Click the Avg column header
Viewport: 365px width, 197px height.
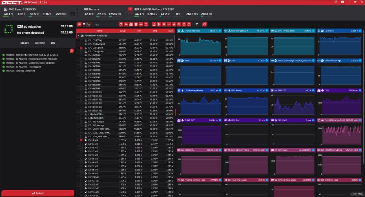[155, 31]
